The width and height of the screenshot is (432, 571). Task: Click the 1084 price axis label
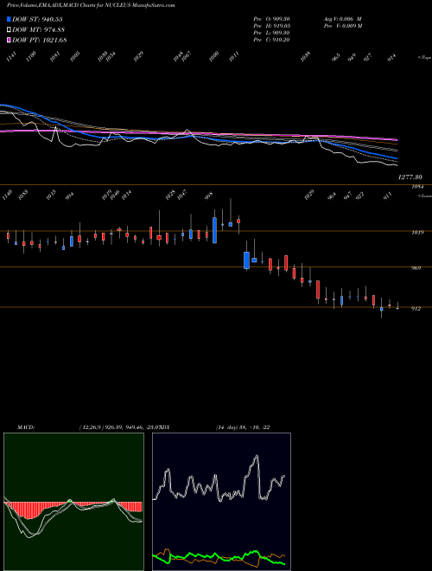tap(417, 187)
